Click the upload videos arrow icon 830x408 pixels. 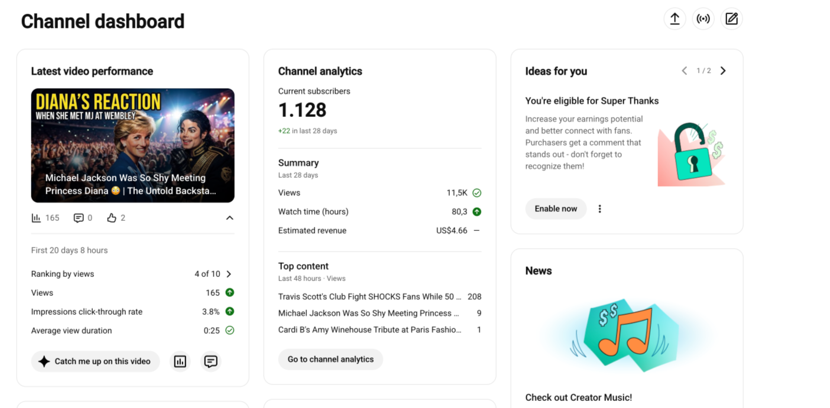(x=675, y=19)
